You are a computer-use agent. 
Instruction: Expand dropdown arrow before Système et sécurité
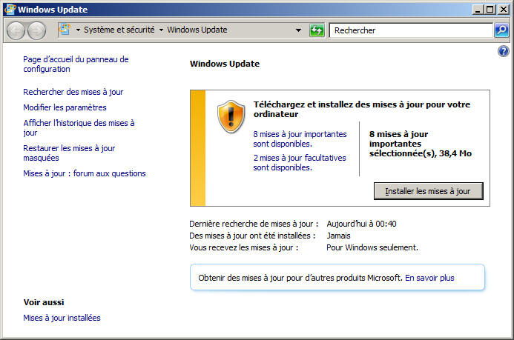tap(78, 30)
